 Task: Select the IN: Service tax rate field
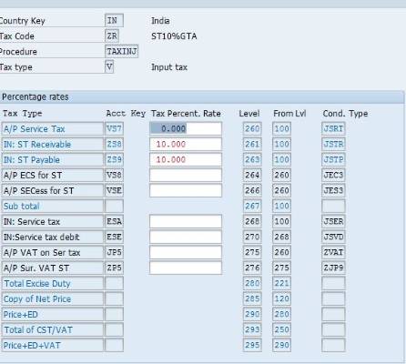(x=186, y=221)
